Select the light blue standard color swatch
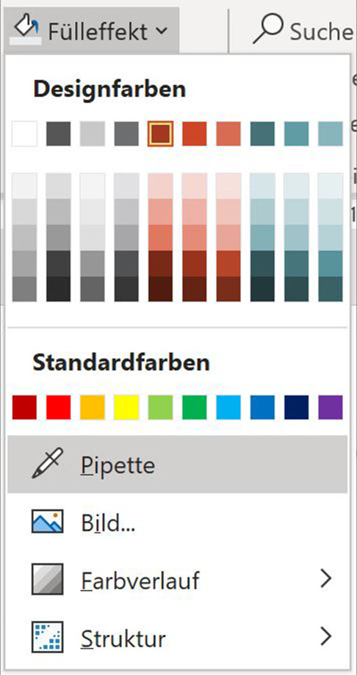The width and height of the screenshot is (357, 675). pyautogui.click(x=228, y=407)
